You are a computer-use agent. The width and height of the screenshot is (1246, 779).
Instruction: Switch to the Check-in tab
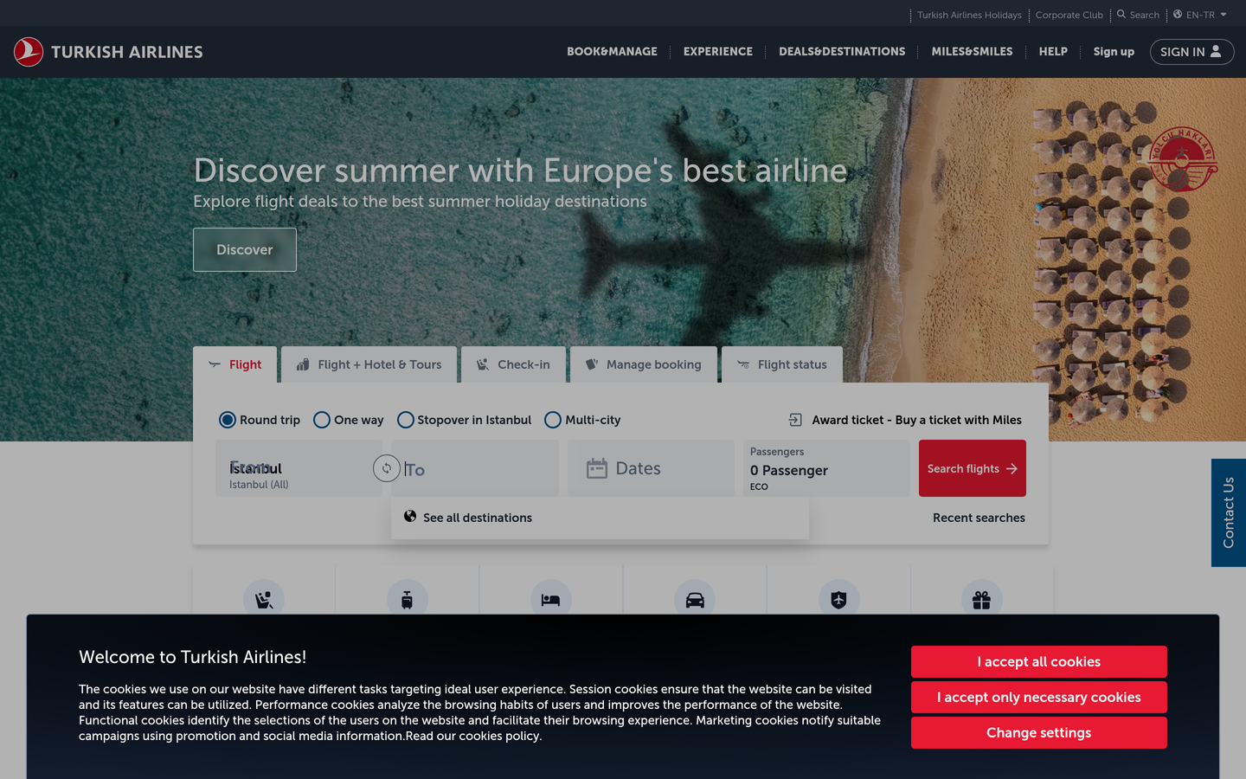coord(513,364)
